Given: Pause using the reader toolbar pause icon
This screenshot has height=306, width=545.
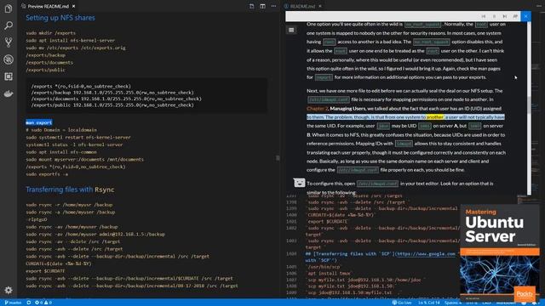Looking at the screenshot, I should (494, 16).
